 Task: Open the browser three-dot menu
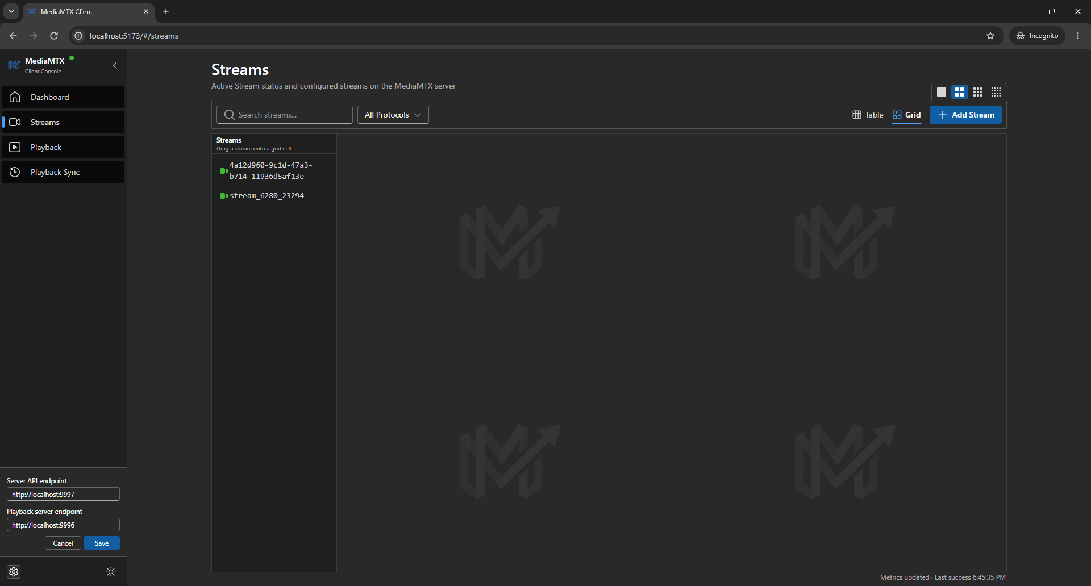1078,36
